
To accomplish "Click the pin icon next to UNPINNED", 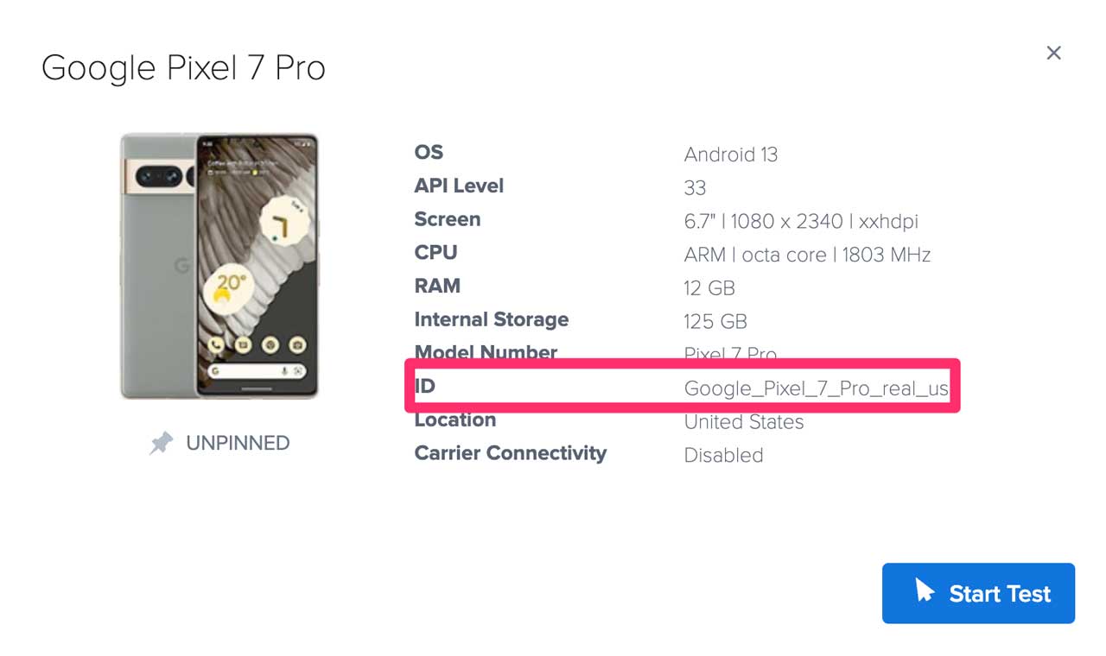I will click(161, 444).
